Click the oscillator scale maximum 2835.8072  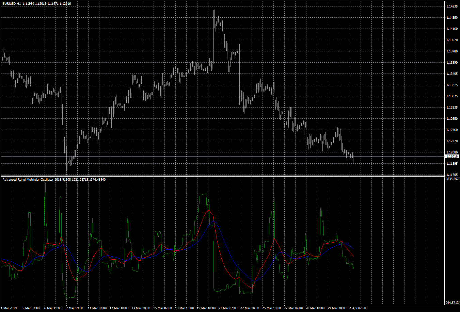click(x=453, y=179)
